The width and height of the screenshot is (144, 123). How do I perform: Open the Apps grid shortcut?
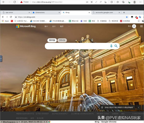tap(5, 21)
